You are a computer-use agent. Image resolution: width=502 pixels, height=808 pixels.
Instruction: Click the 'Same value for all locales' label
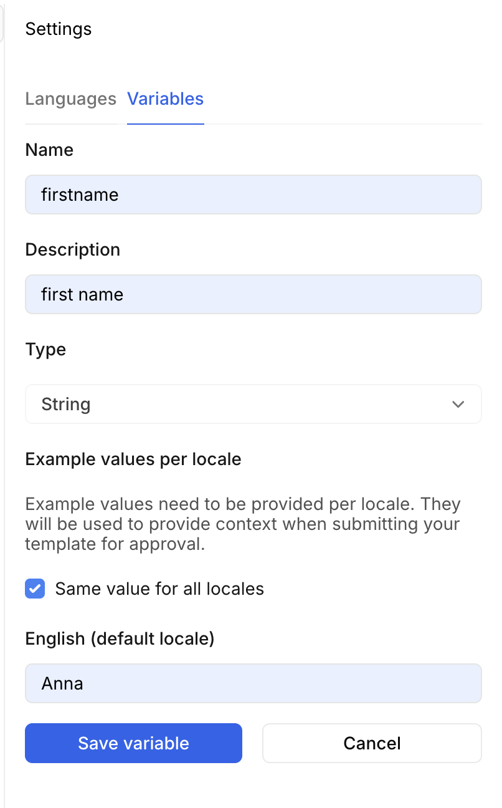159,589
